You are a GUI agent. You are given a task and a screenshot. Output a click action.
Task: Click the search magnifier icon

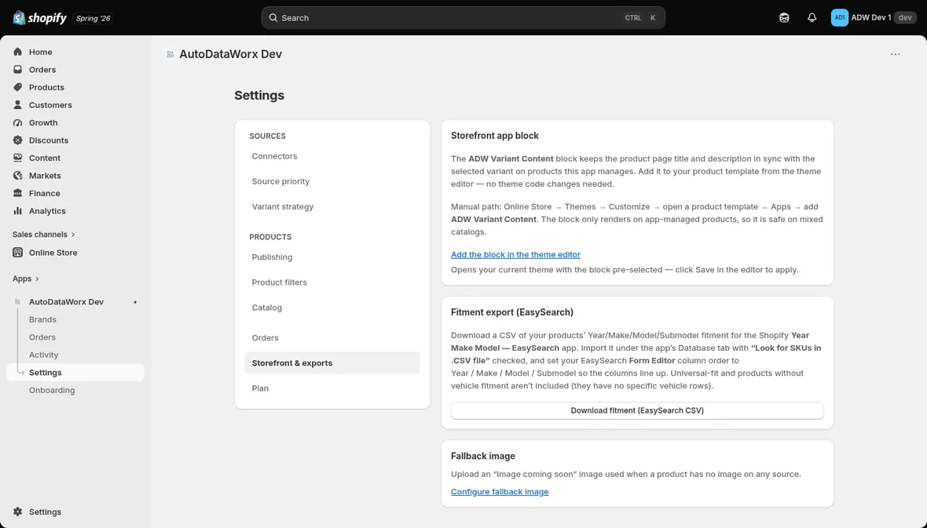pyautogui.click(x=273, y=18)
